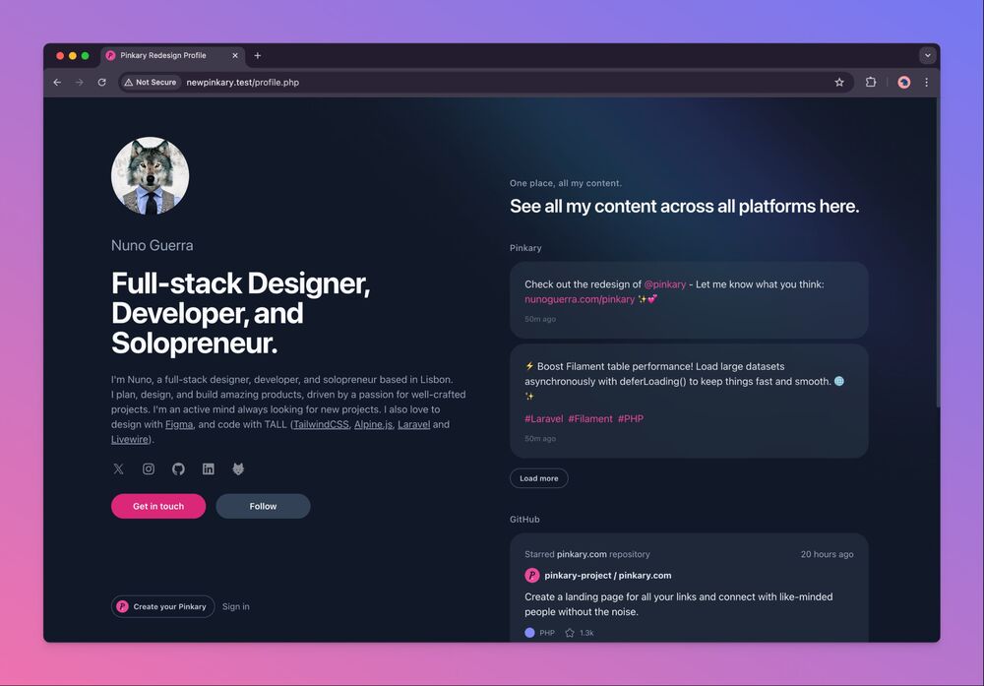Viewport: 984px width, 686px height.
Task: Expand the tab search dropdown arrow
Action: click(x=928, y=55)
